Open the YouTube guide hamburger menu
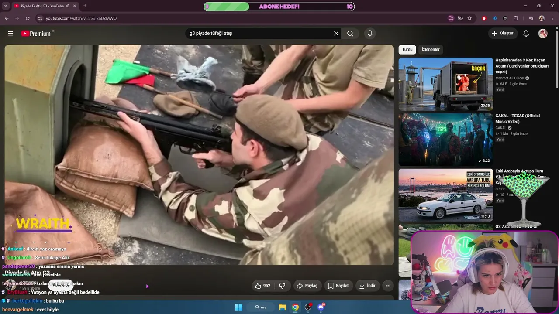Viewport: 559px width, 314px height. 10,34
